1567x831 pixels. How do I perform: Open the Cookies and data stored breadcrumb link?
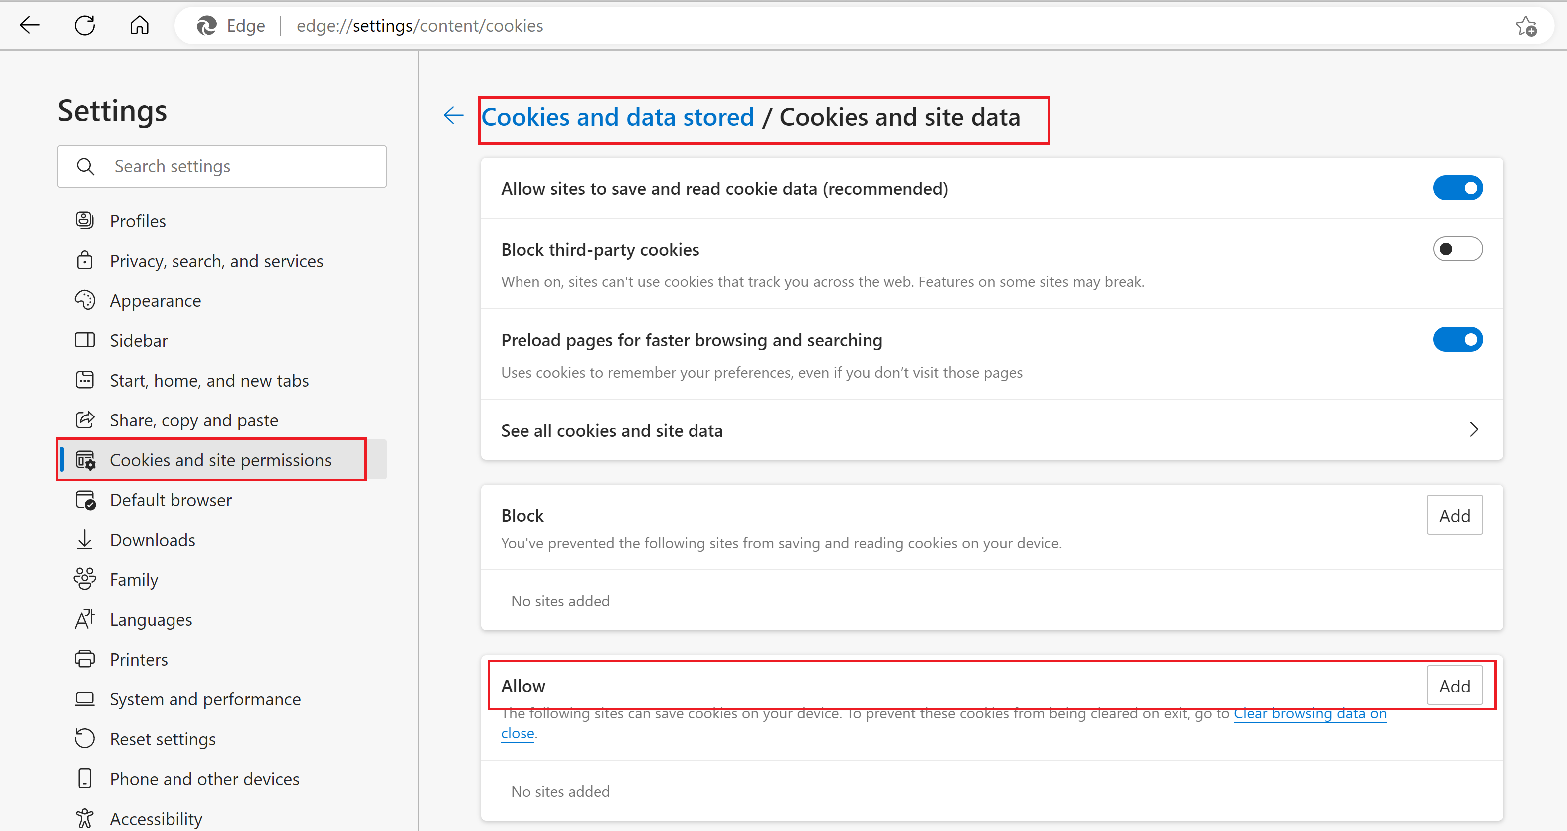pyautogui.click(x=617, y=117)
